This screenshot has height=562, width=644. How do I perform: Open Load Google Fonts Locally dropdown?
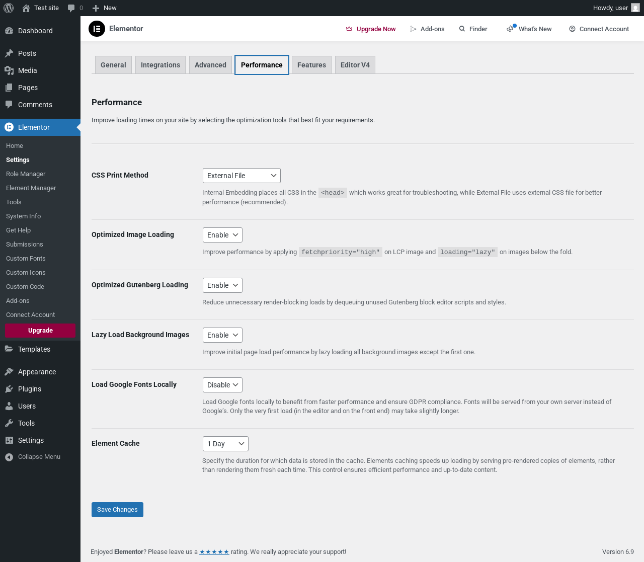pos(222,385)
